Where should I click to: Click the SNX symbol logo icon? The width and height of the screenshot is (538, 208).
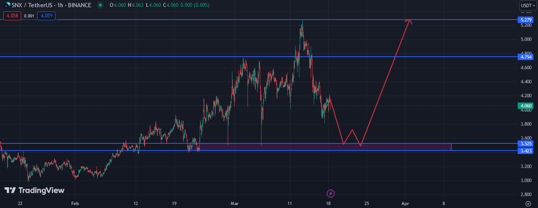7,5
